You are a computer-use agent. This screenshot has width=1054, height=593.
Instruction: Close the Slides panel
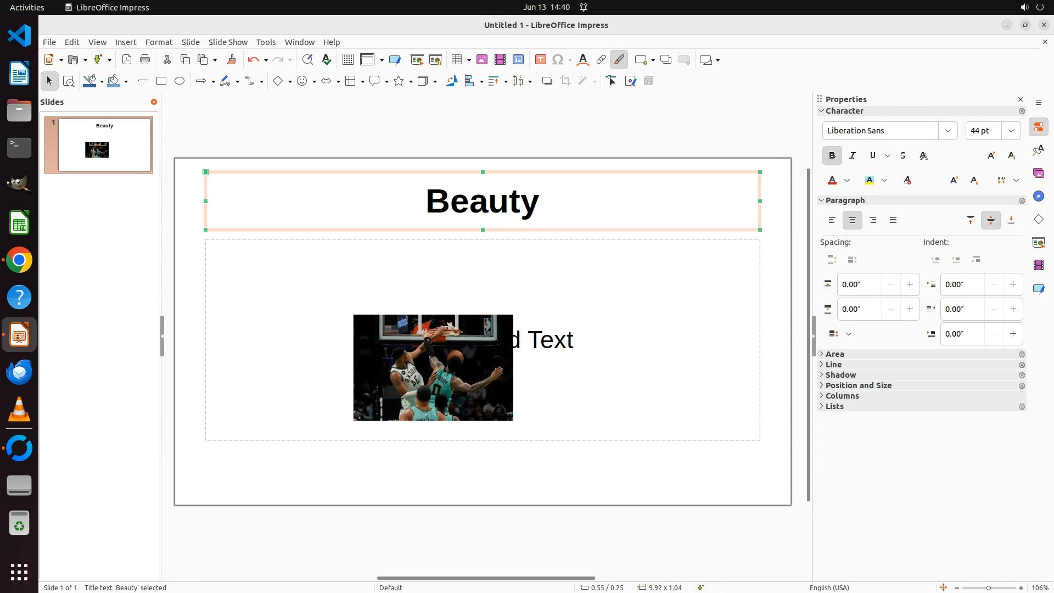click(154, 102)
